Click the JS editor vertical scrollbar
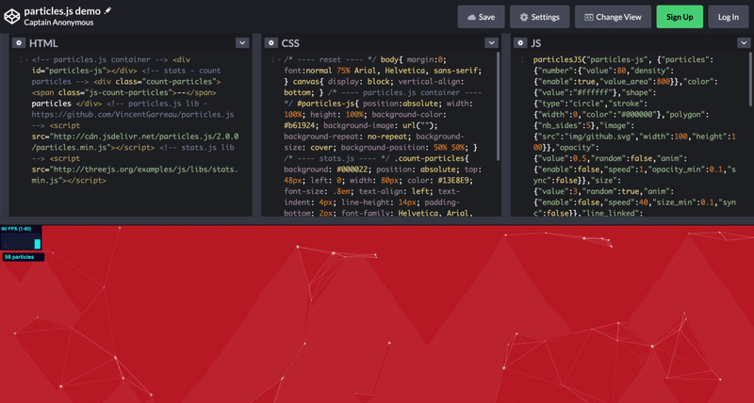The height and width of the screenshot is (403, 754). pyautogui.click(x=749, y=79)
